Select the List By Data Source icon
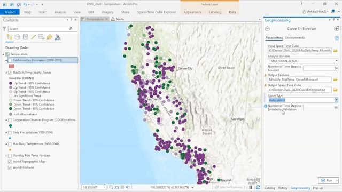The width and height of the screenshot is (342, 192). pos(18,37)
